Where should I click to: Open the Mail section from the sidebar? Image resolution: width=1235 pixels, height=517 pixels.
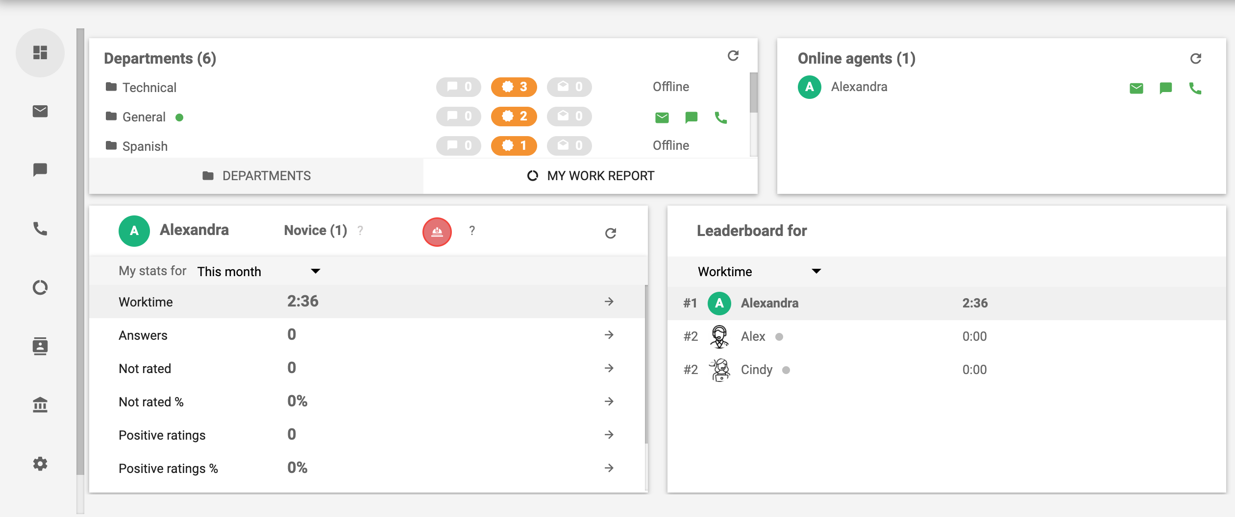(x=40, y=111)
